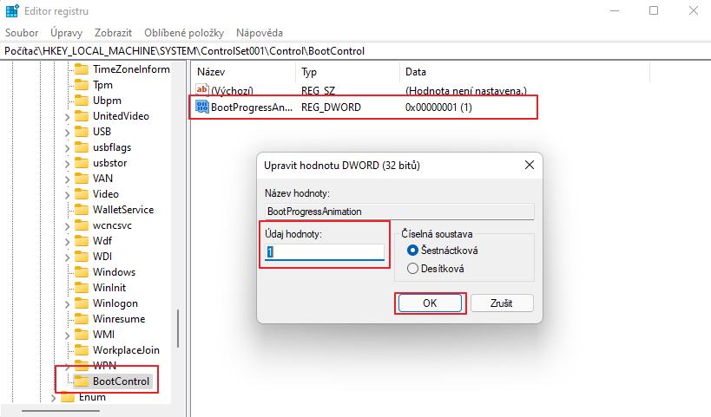This screenshot has height=417, width=711.
Task: Select the Šestnáctková radio button
Action: tap(412, 251)
